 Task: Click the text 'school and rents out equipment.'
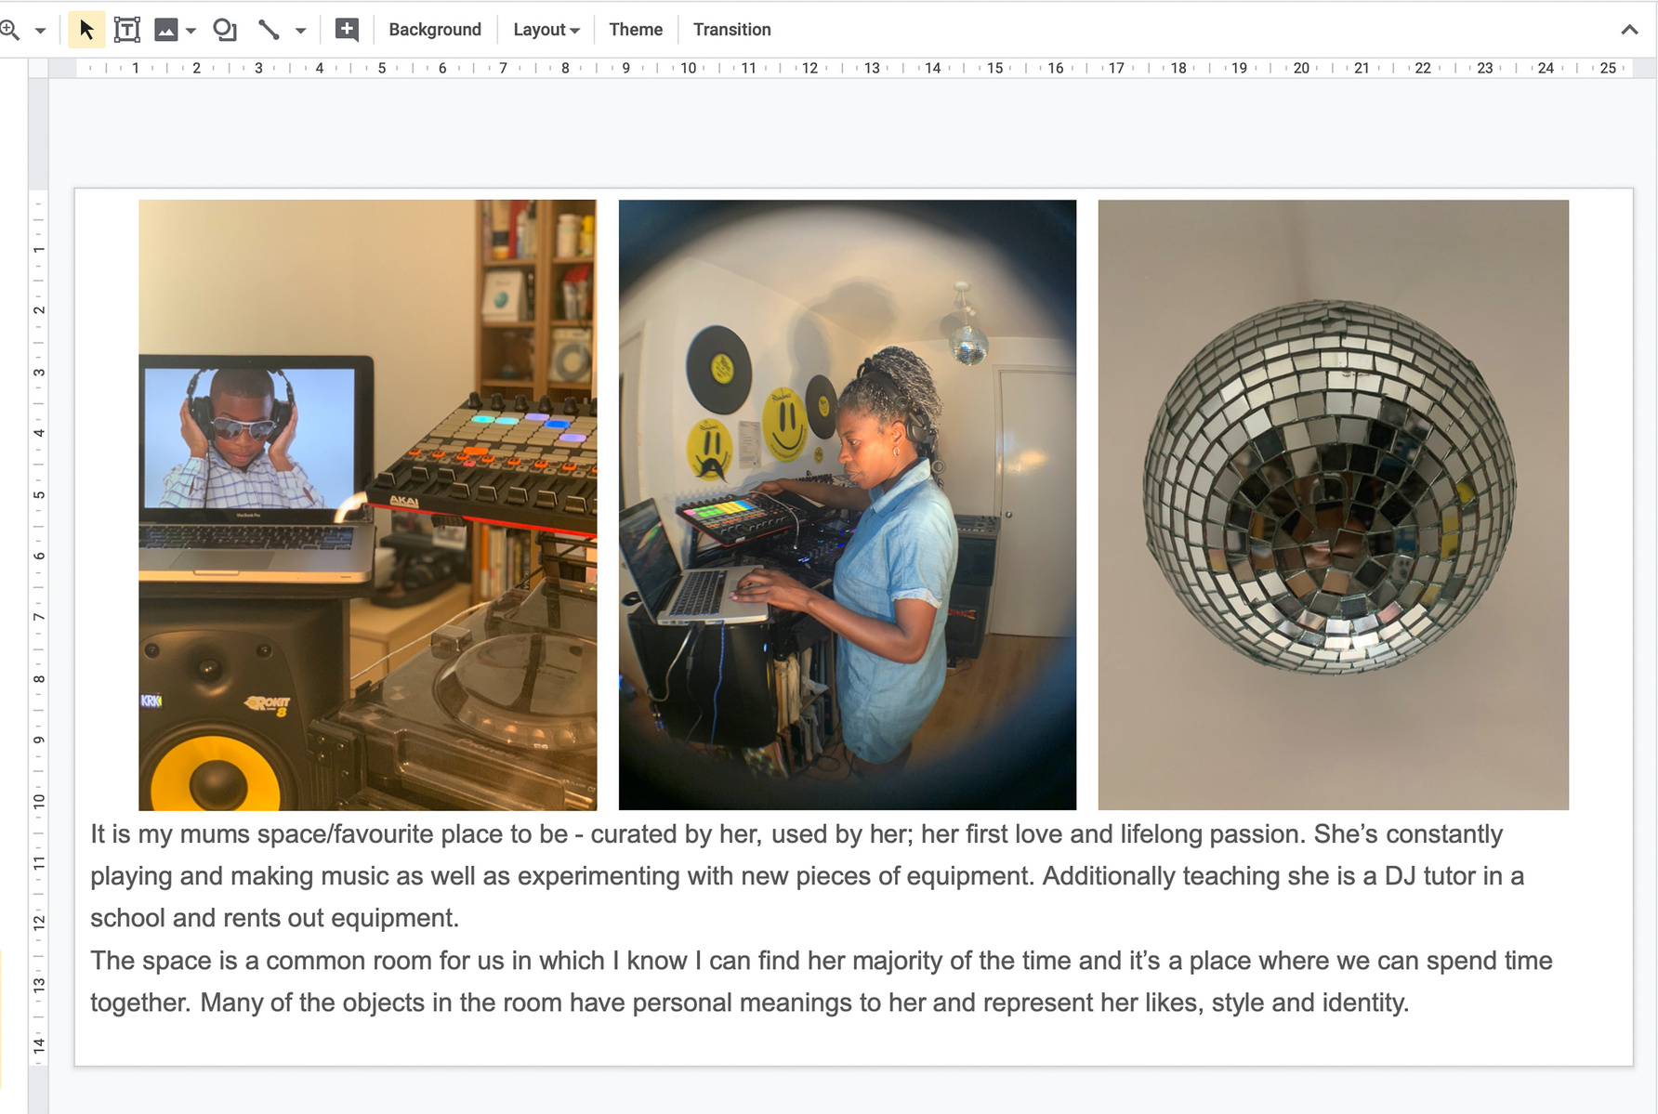coord(275,918)
